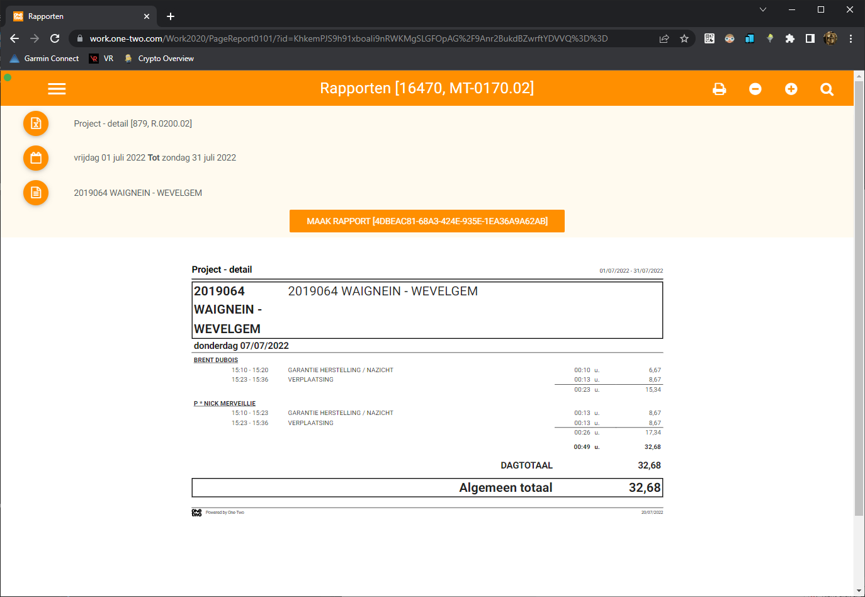Open the VR bookmark
Viewport: 865px width, 597px height.
101,59
